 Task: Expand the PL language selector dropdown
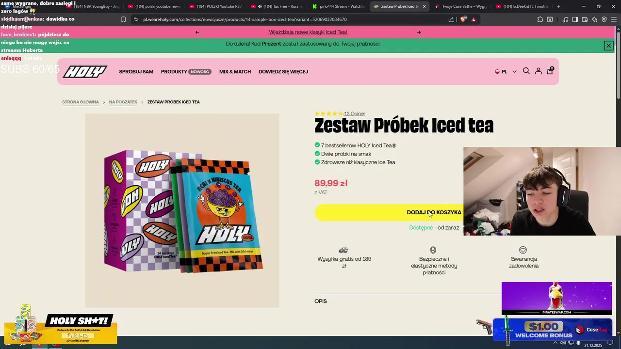click(x=506, y=71)
